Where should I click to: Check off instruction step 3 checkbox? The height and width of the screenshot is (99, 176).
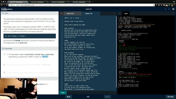pos(4,73)
